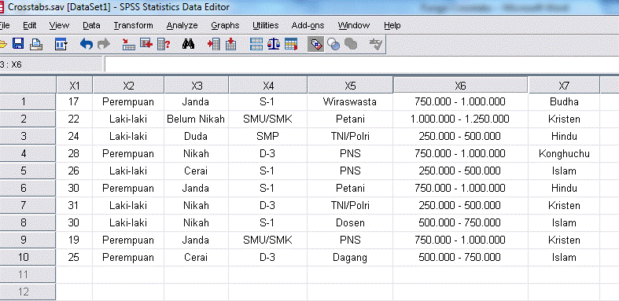The image size is (619, 301).
Task: Click the X6 cell in row 3
Action: (460, 137)
